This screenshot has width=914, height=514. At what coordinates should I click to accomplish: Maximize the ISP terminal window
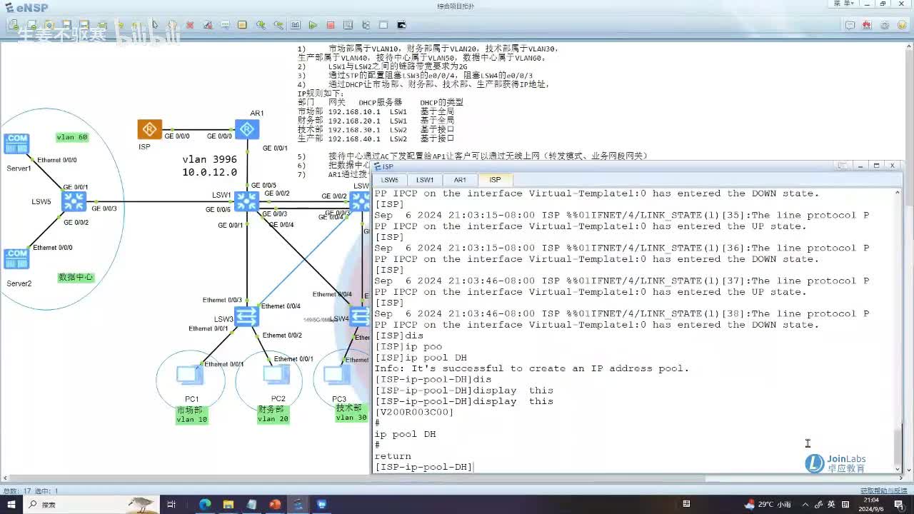point(876,166)
